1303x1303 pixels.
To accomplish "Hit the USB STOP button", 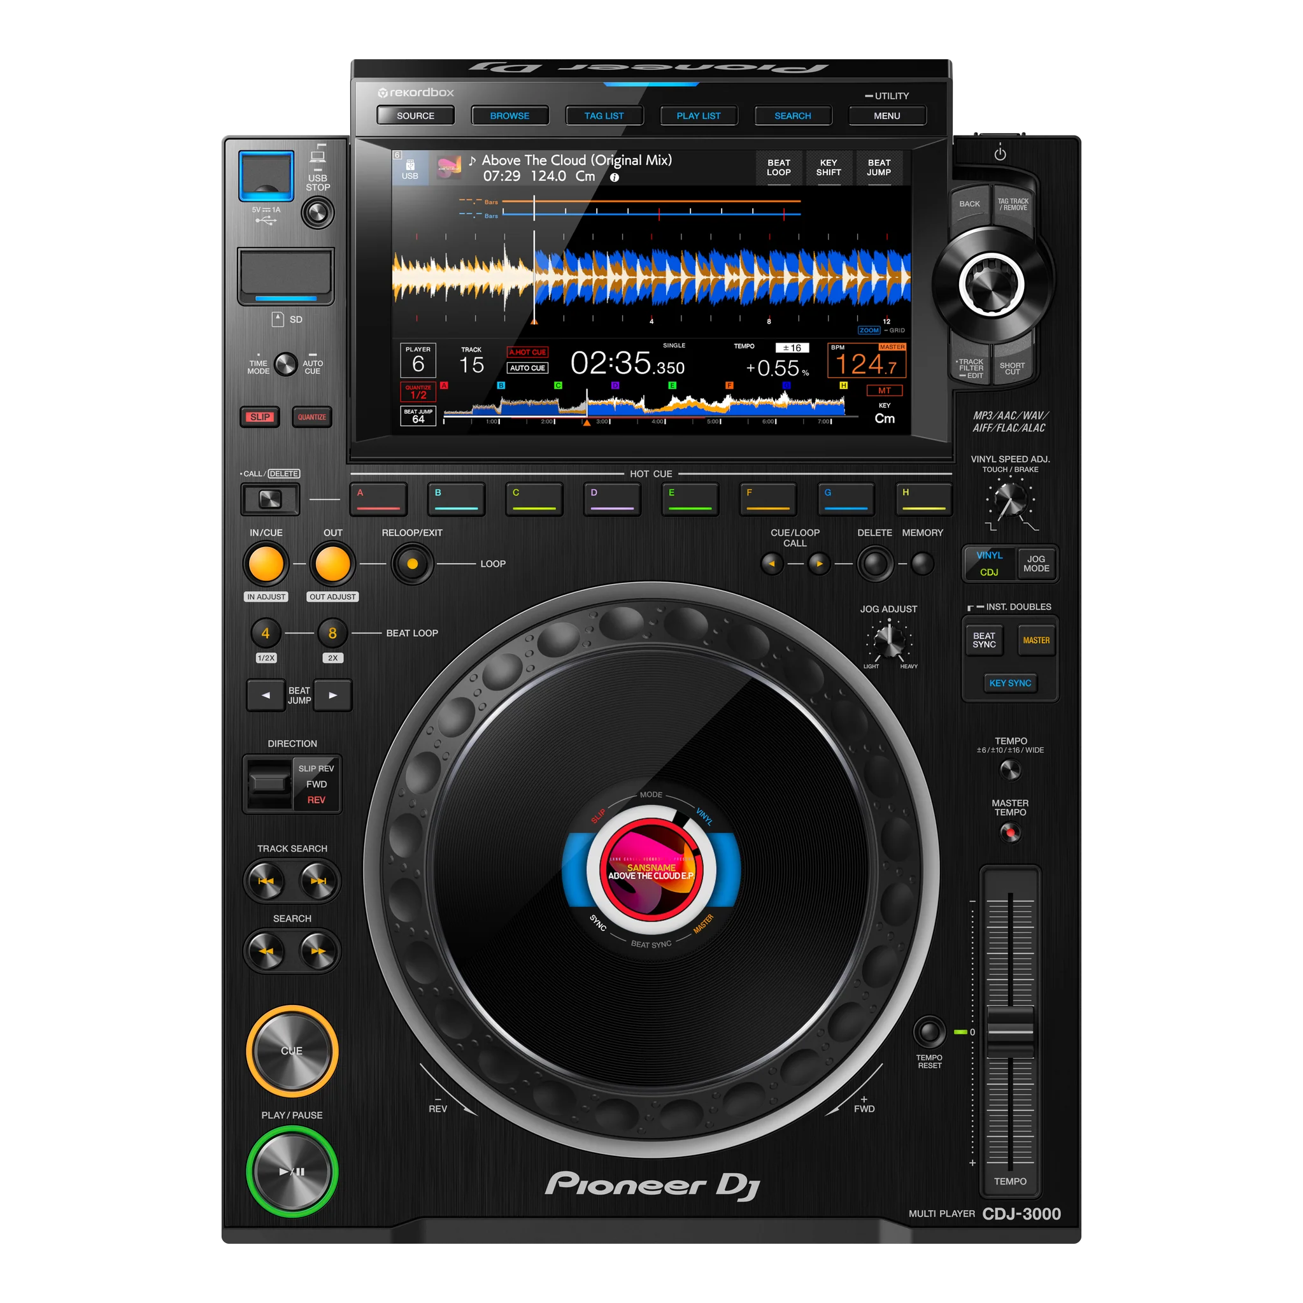I will tap(318, 213).
